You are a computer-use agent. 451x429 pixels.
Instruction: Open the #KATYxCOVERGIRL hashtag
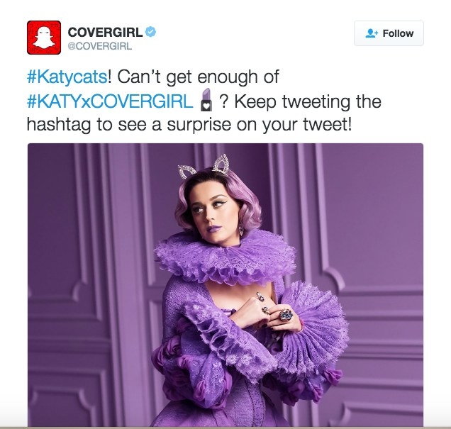tap(110, 101)
